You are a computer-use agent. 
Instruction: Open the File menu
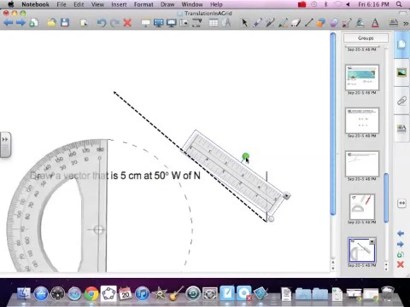61,4
